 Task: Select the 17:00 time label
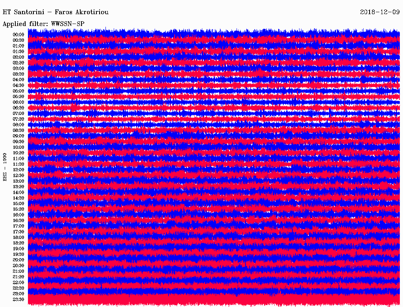(x=18, y=226)
